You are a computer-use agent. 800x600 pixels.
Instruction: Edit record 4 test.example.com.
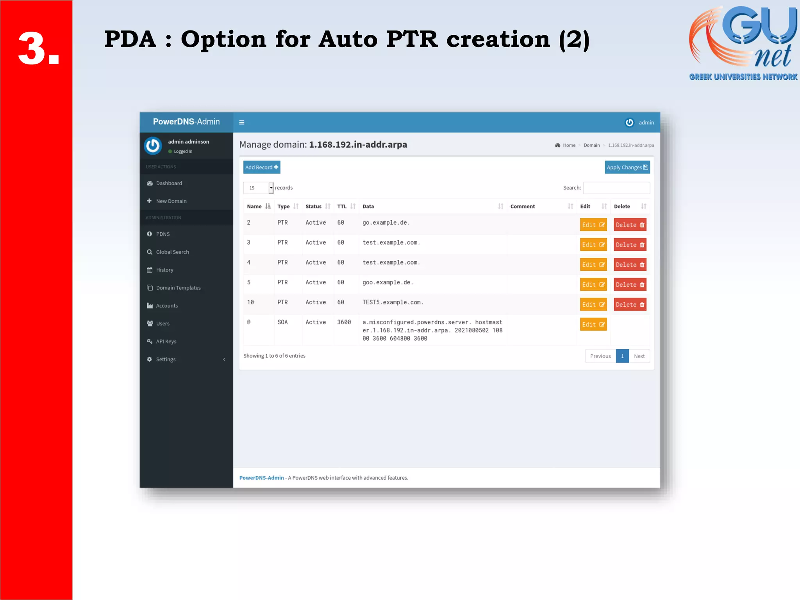[593, 265]
